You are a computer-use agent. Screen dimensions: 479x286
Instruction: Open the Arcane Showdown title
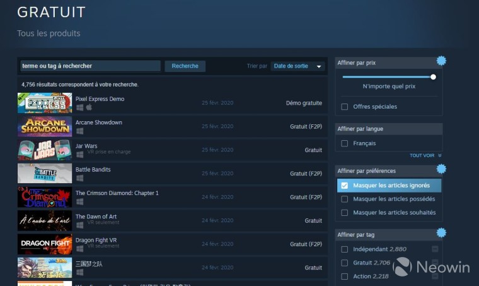[99, 122]
